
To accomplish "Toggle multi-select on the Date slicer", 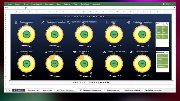I will click(163, 24).
